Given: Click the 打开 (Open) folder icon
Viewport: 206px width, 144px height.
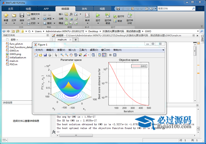Looking at the screenshot, I should click(x=14, y=15).
